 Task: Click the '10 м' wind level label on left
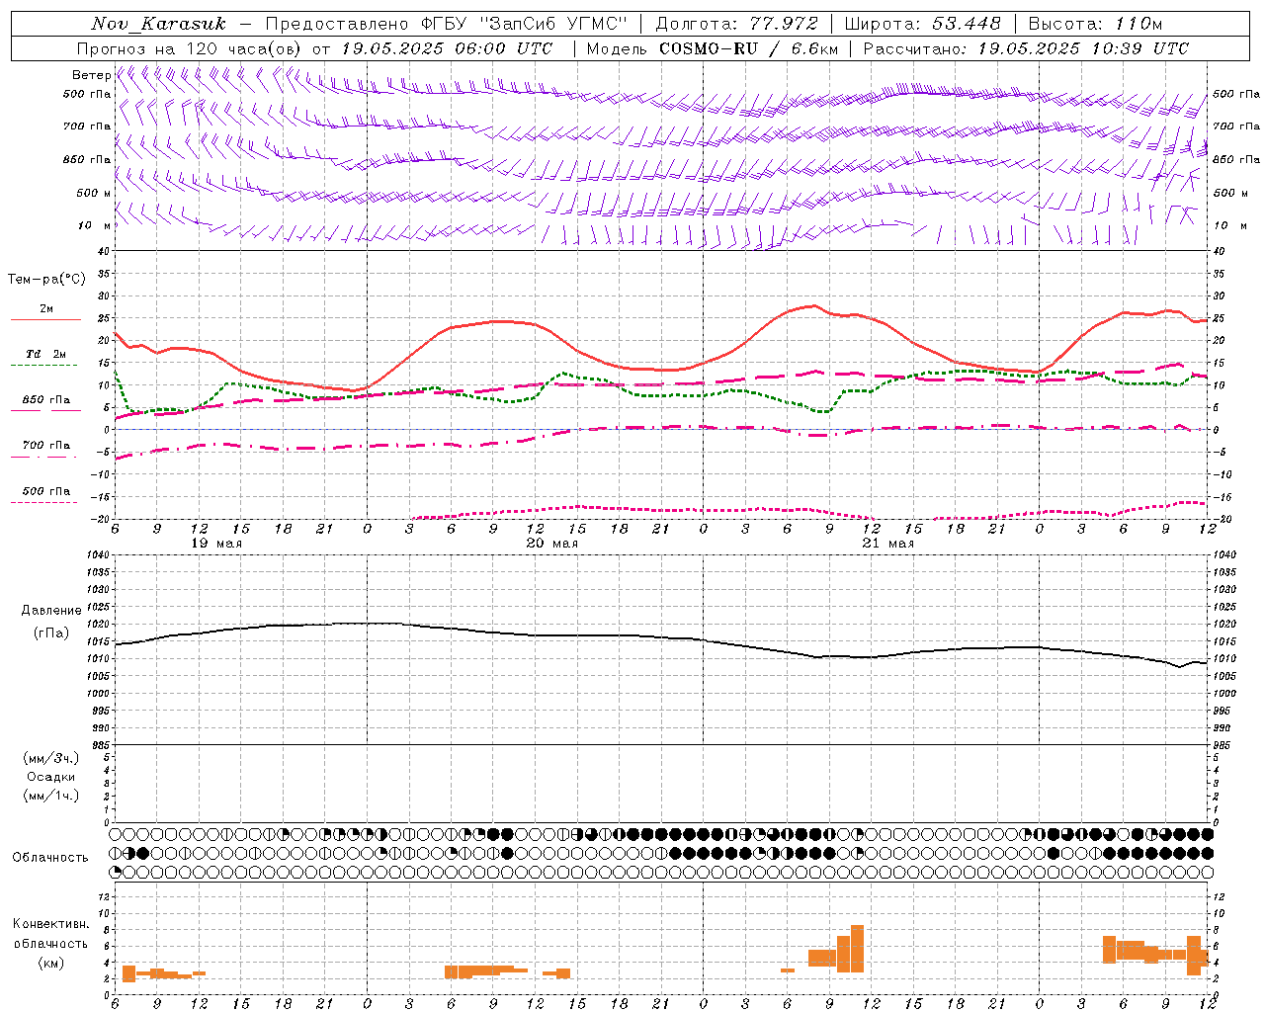tap(94, 225)
